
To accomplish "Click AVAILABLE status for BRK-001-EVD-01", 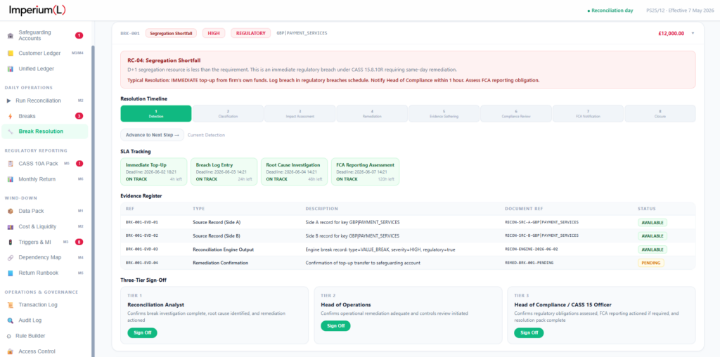I will [x=652, y=223].
